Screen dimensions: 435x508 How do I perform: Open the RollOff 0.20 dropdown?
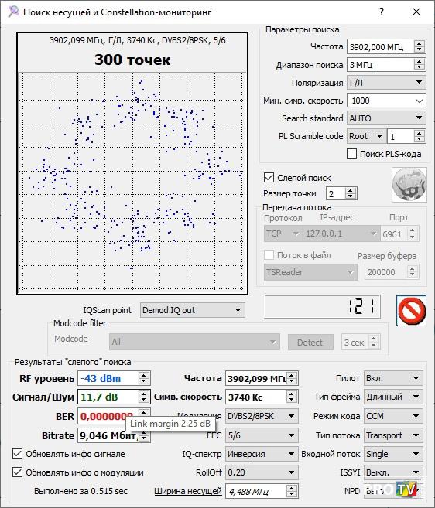(x=262, y=472)
